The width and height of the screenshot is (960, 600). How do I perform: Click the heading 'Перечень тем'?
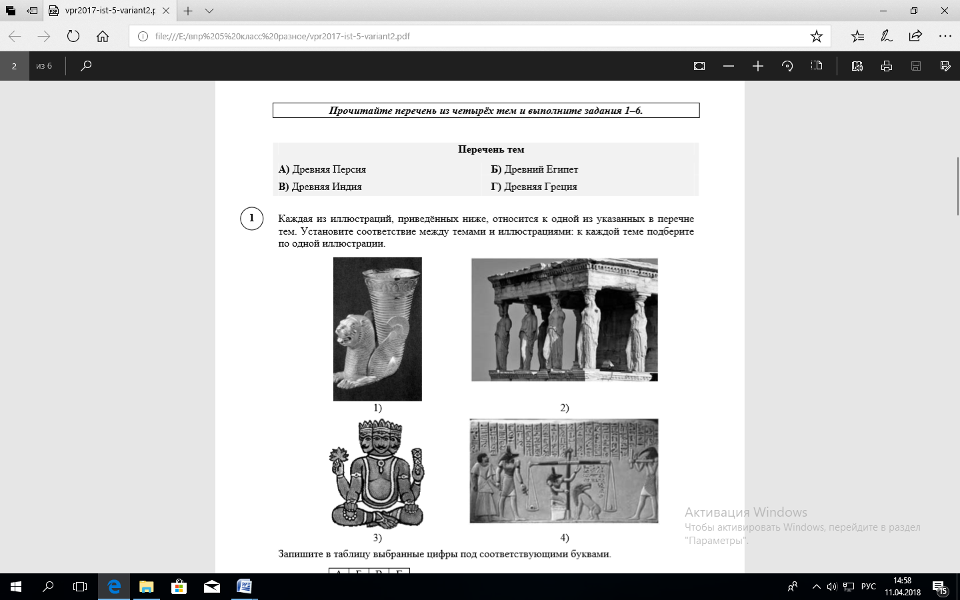tap(491, 149)
